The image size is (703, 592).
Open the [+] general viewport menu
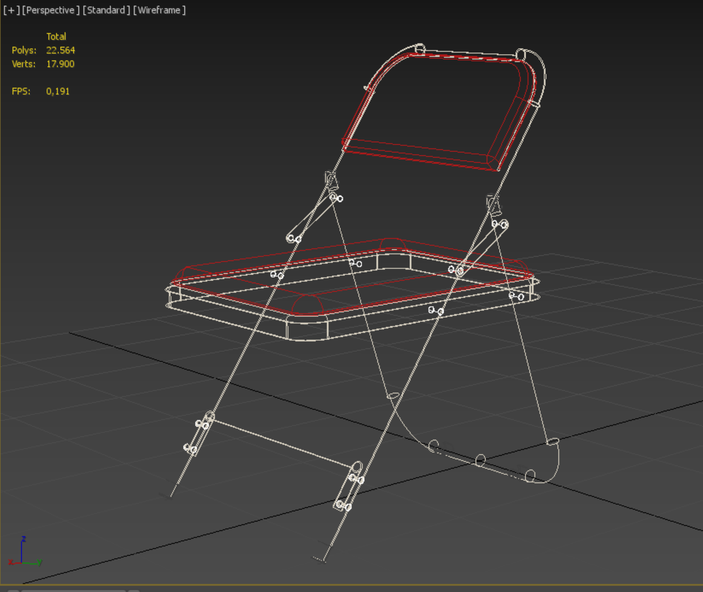click(12, 10)
